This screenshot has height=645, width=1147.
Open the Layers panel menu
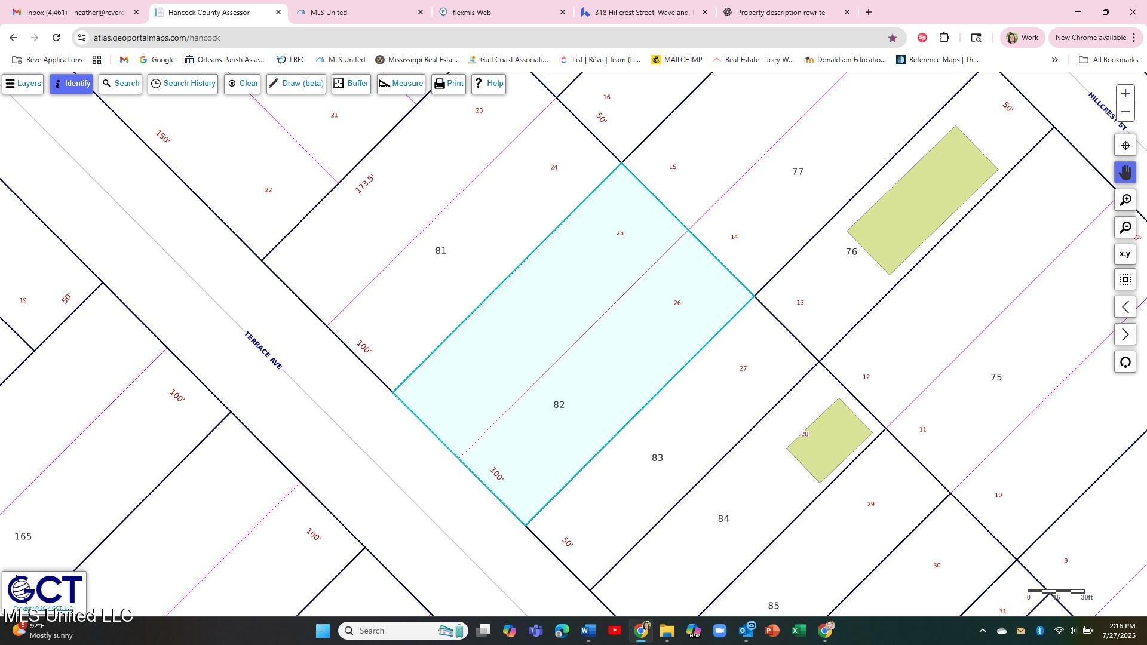(23, 84)
